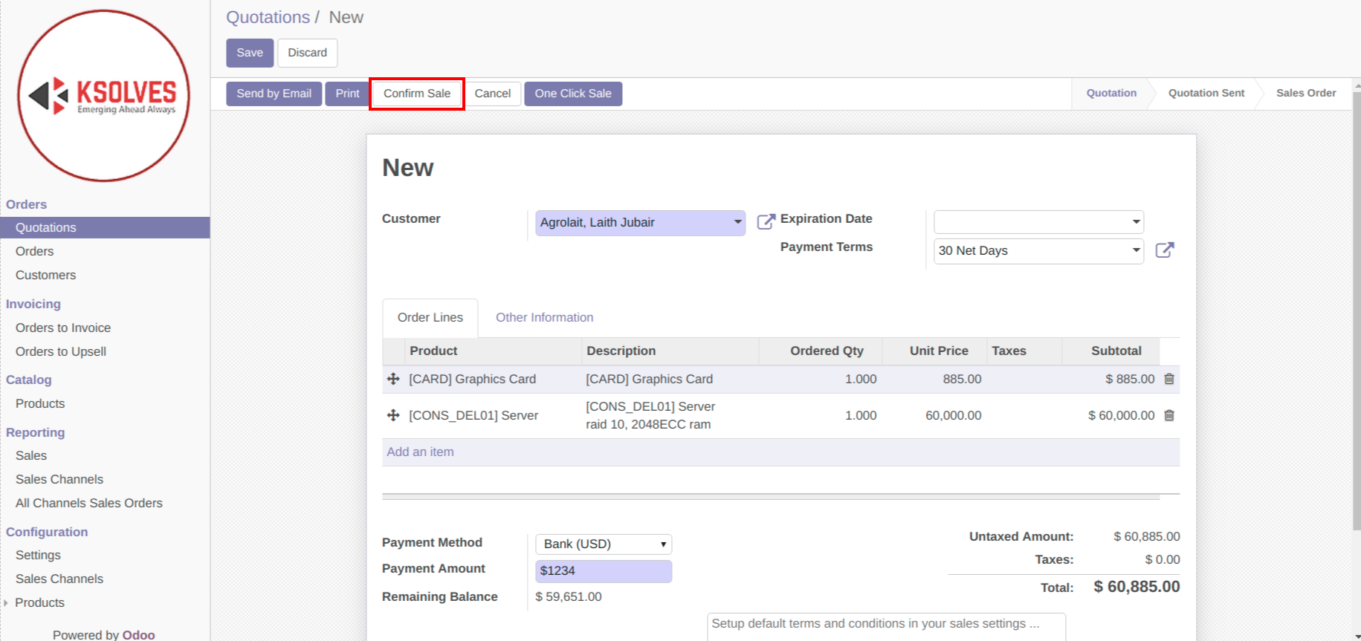Click the Confirm Sale button
The height and width of the screenshot is (641, 1361).
[416, 94]
